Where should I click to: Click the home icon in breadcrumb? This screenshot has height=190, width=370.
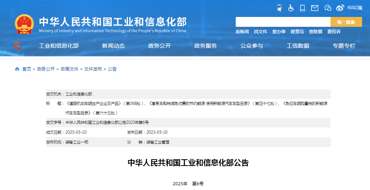coord(17,69)
